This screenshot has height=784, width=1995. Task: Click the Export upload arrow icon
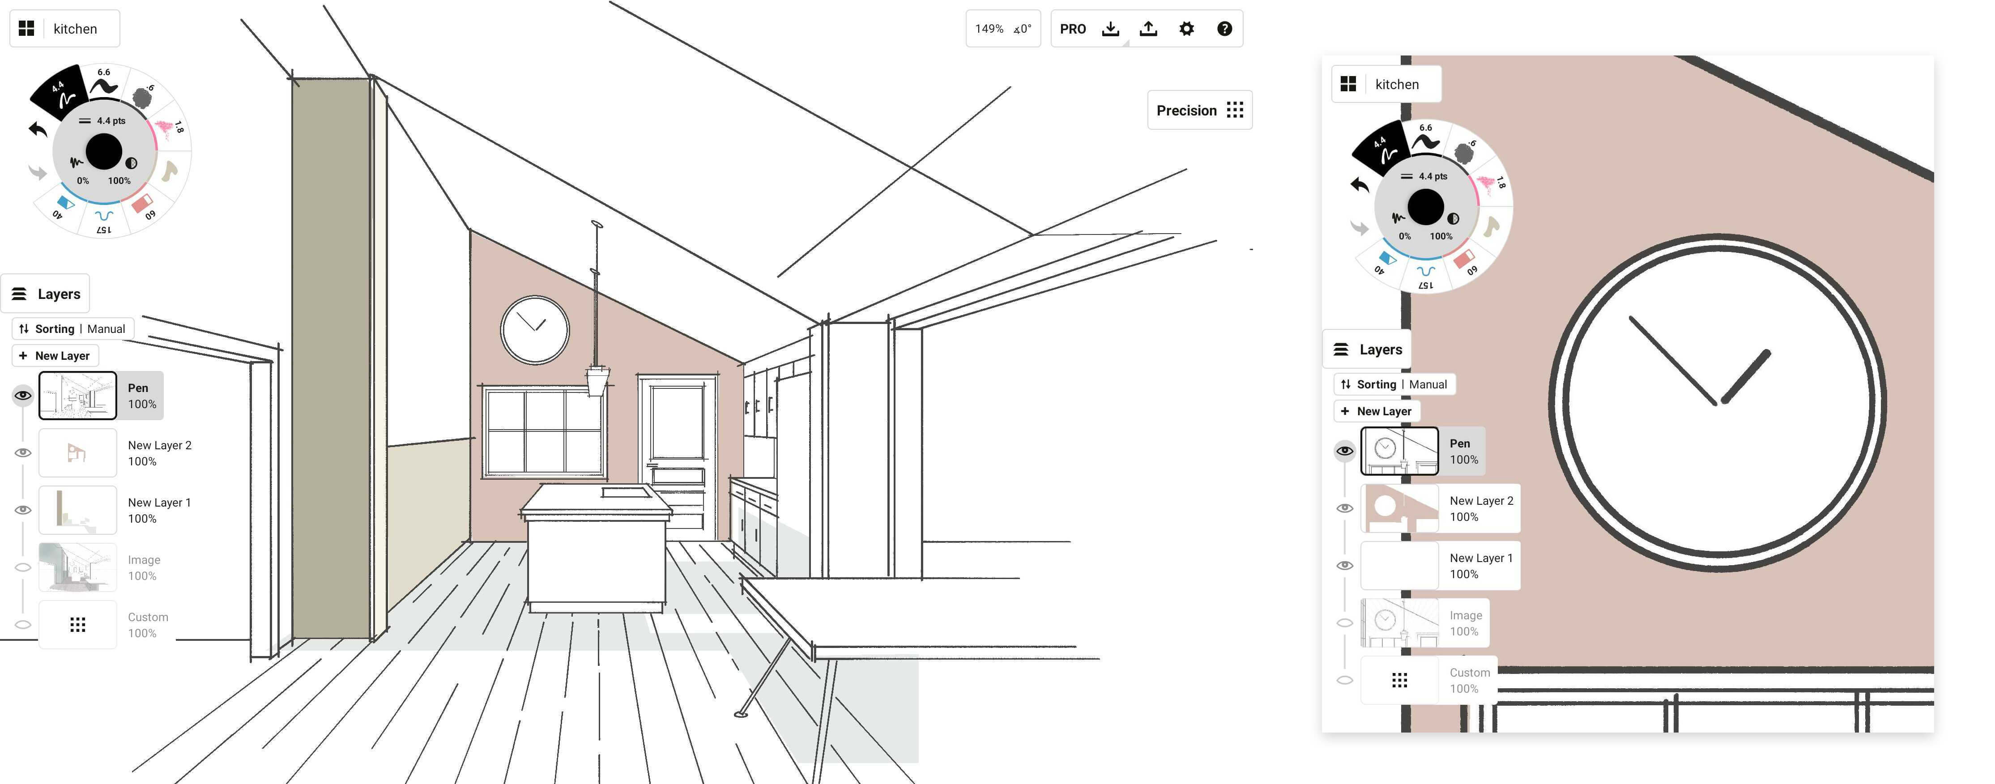click(x=1148, y=29)
